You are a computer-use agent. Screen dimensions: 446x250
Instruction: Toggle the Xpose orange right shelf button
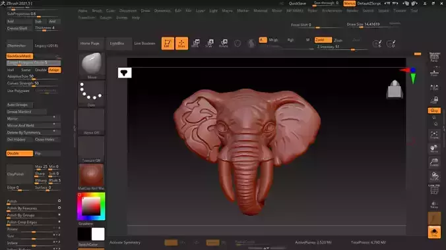(434, 111)
